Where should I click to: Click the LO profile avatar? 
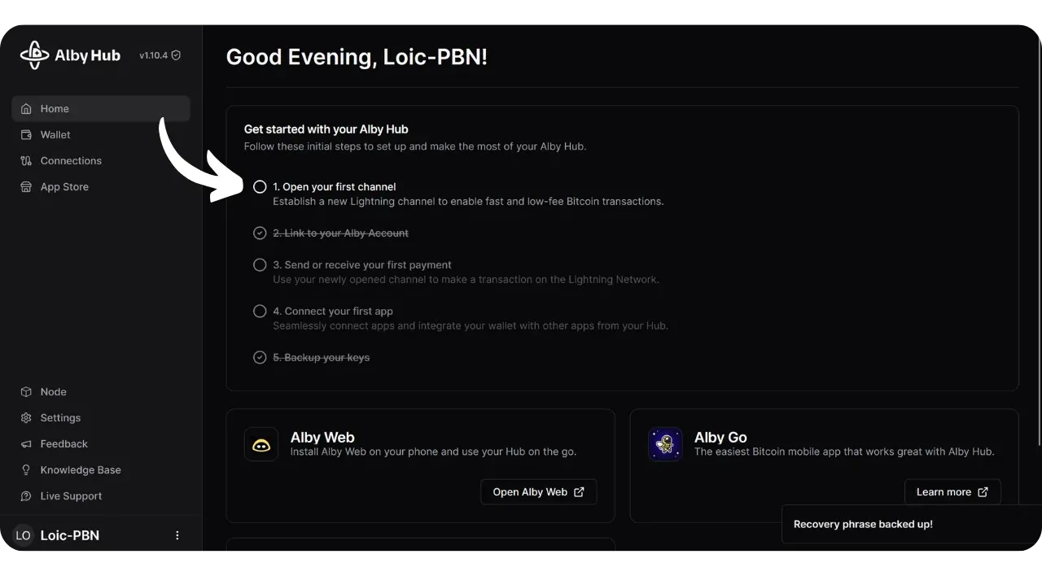[x=23, y=535]
